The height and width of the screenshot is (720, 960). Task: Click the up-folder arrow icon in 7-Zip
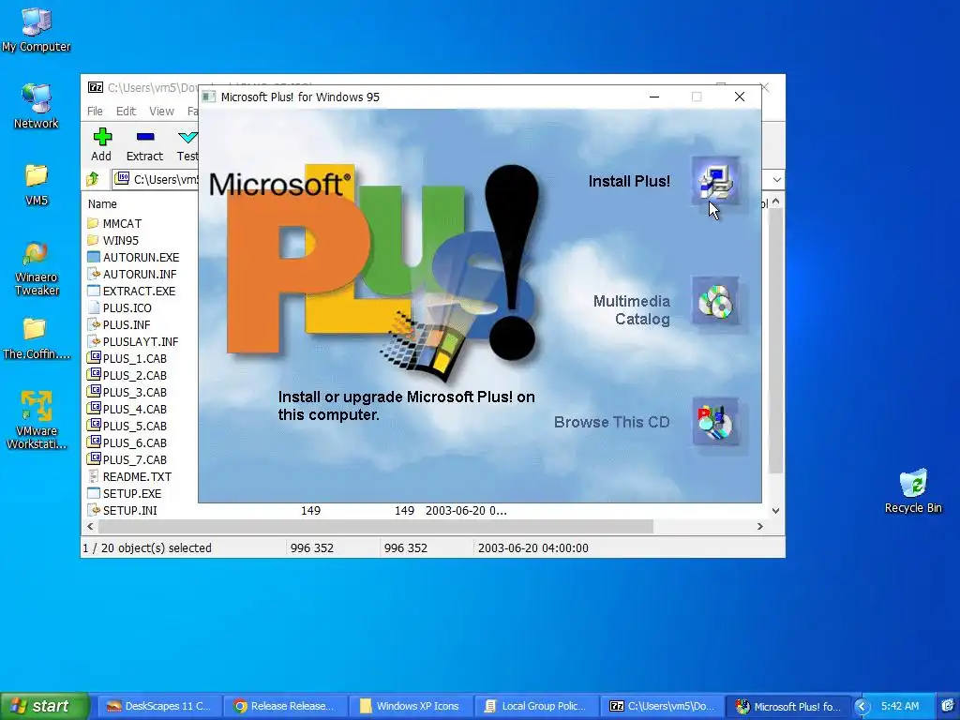(93, 179)
